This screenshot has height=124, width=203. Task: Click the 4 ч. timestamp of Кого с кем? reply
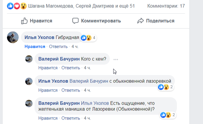[88, 68]
